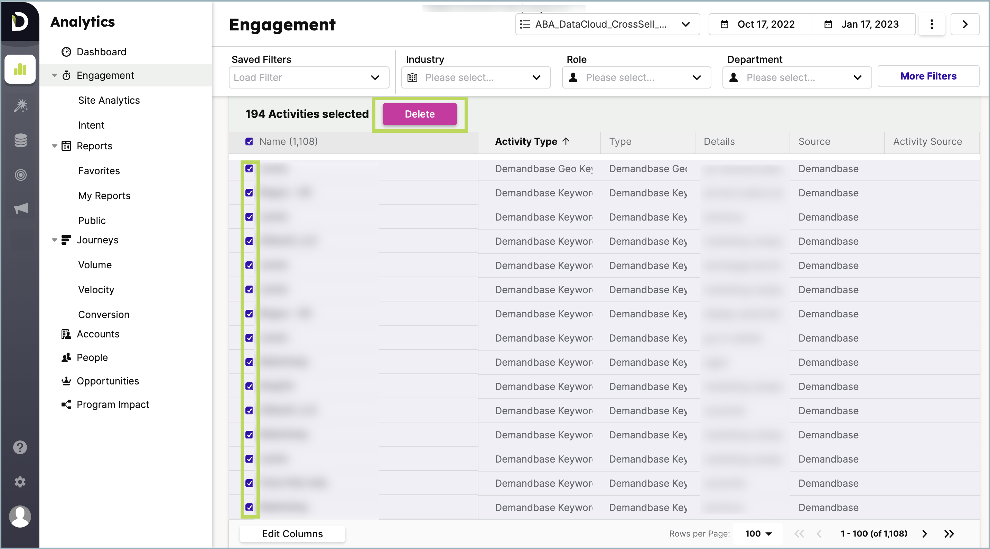Open the Department filter dropdown
Screen dimensions: 990x549
[797, 77]
